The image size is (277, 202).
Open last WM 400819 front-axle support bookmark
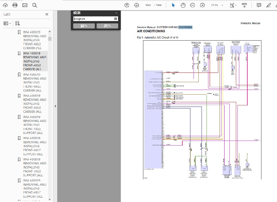click(x=35, y=188)
